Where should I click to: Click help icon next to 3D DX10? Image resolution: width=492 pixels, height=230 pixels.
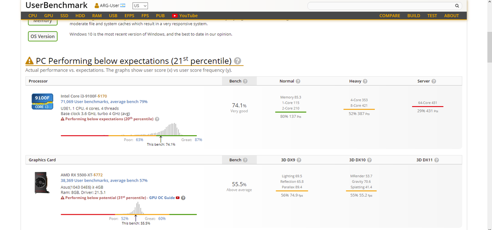pyautogui.click(x=369, y=160)
